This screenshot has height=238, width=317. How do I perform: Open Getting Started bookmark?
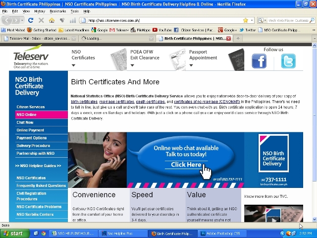(x=42, y=30)
